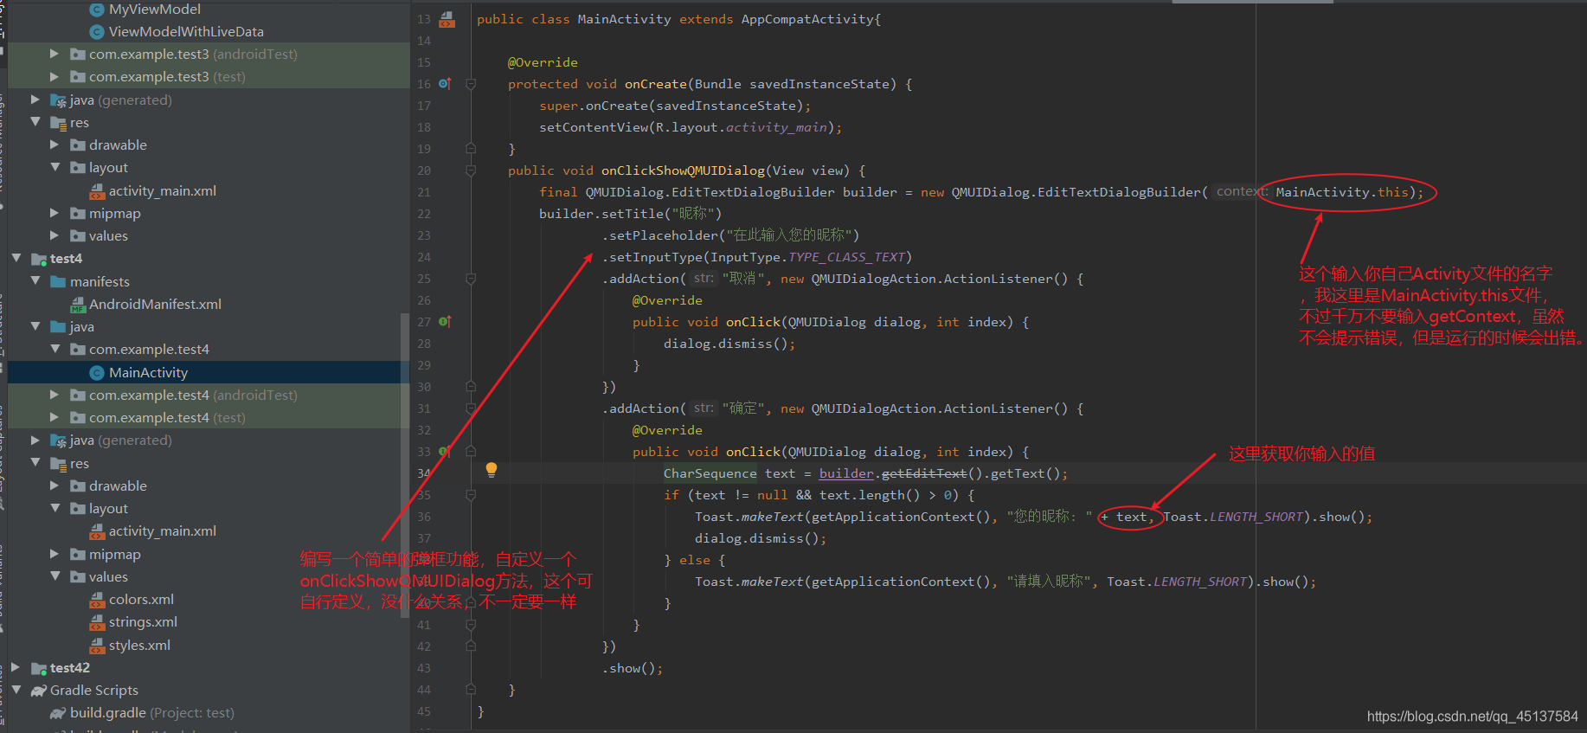Expand the test42 module node

point(16,667)
